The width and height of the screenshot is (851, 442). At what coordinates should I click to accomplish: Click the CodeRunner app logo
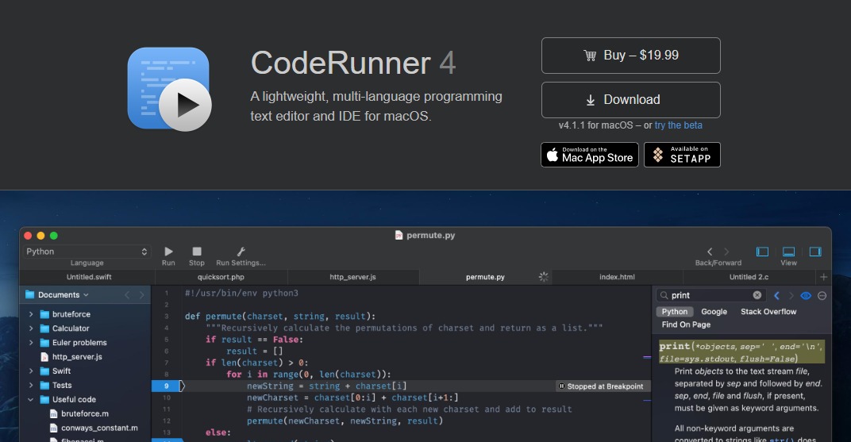169,89
